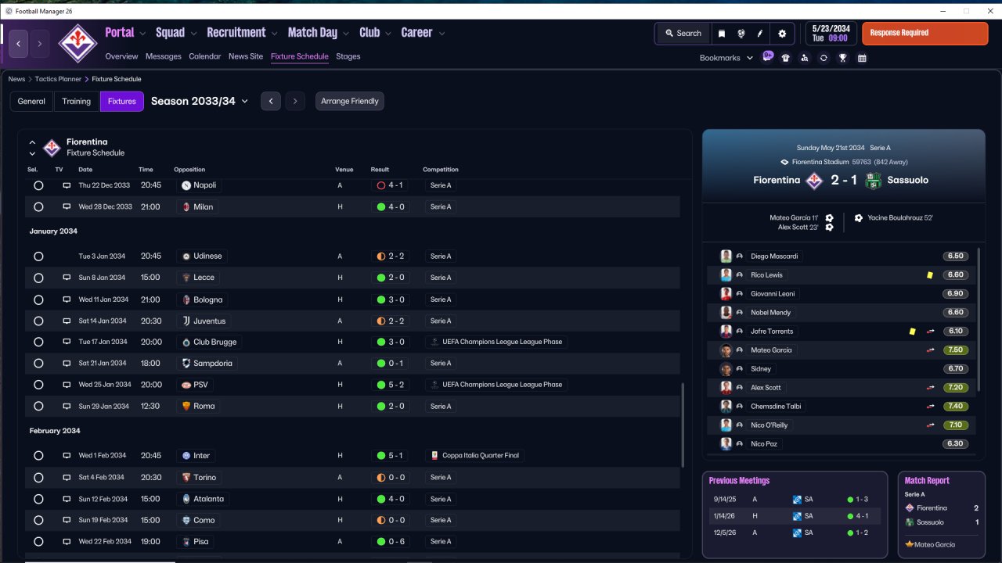Screen dimensions: 1002x563
Task: Click the Fiorentina crest in the Fixture Schedule panel header
Action: (x=52, y=148)
